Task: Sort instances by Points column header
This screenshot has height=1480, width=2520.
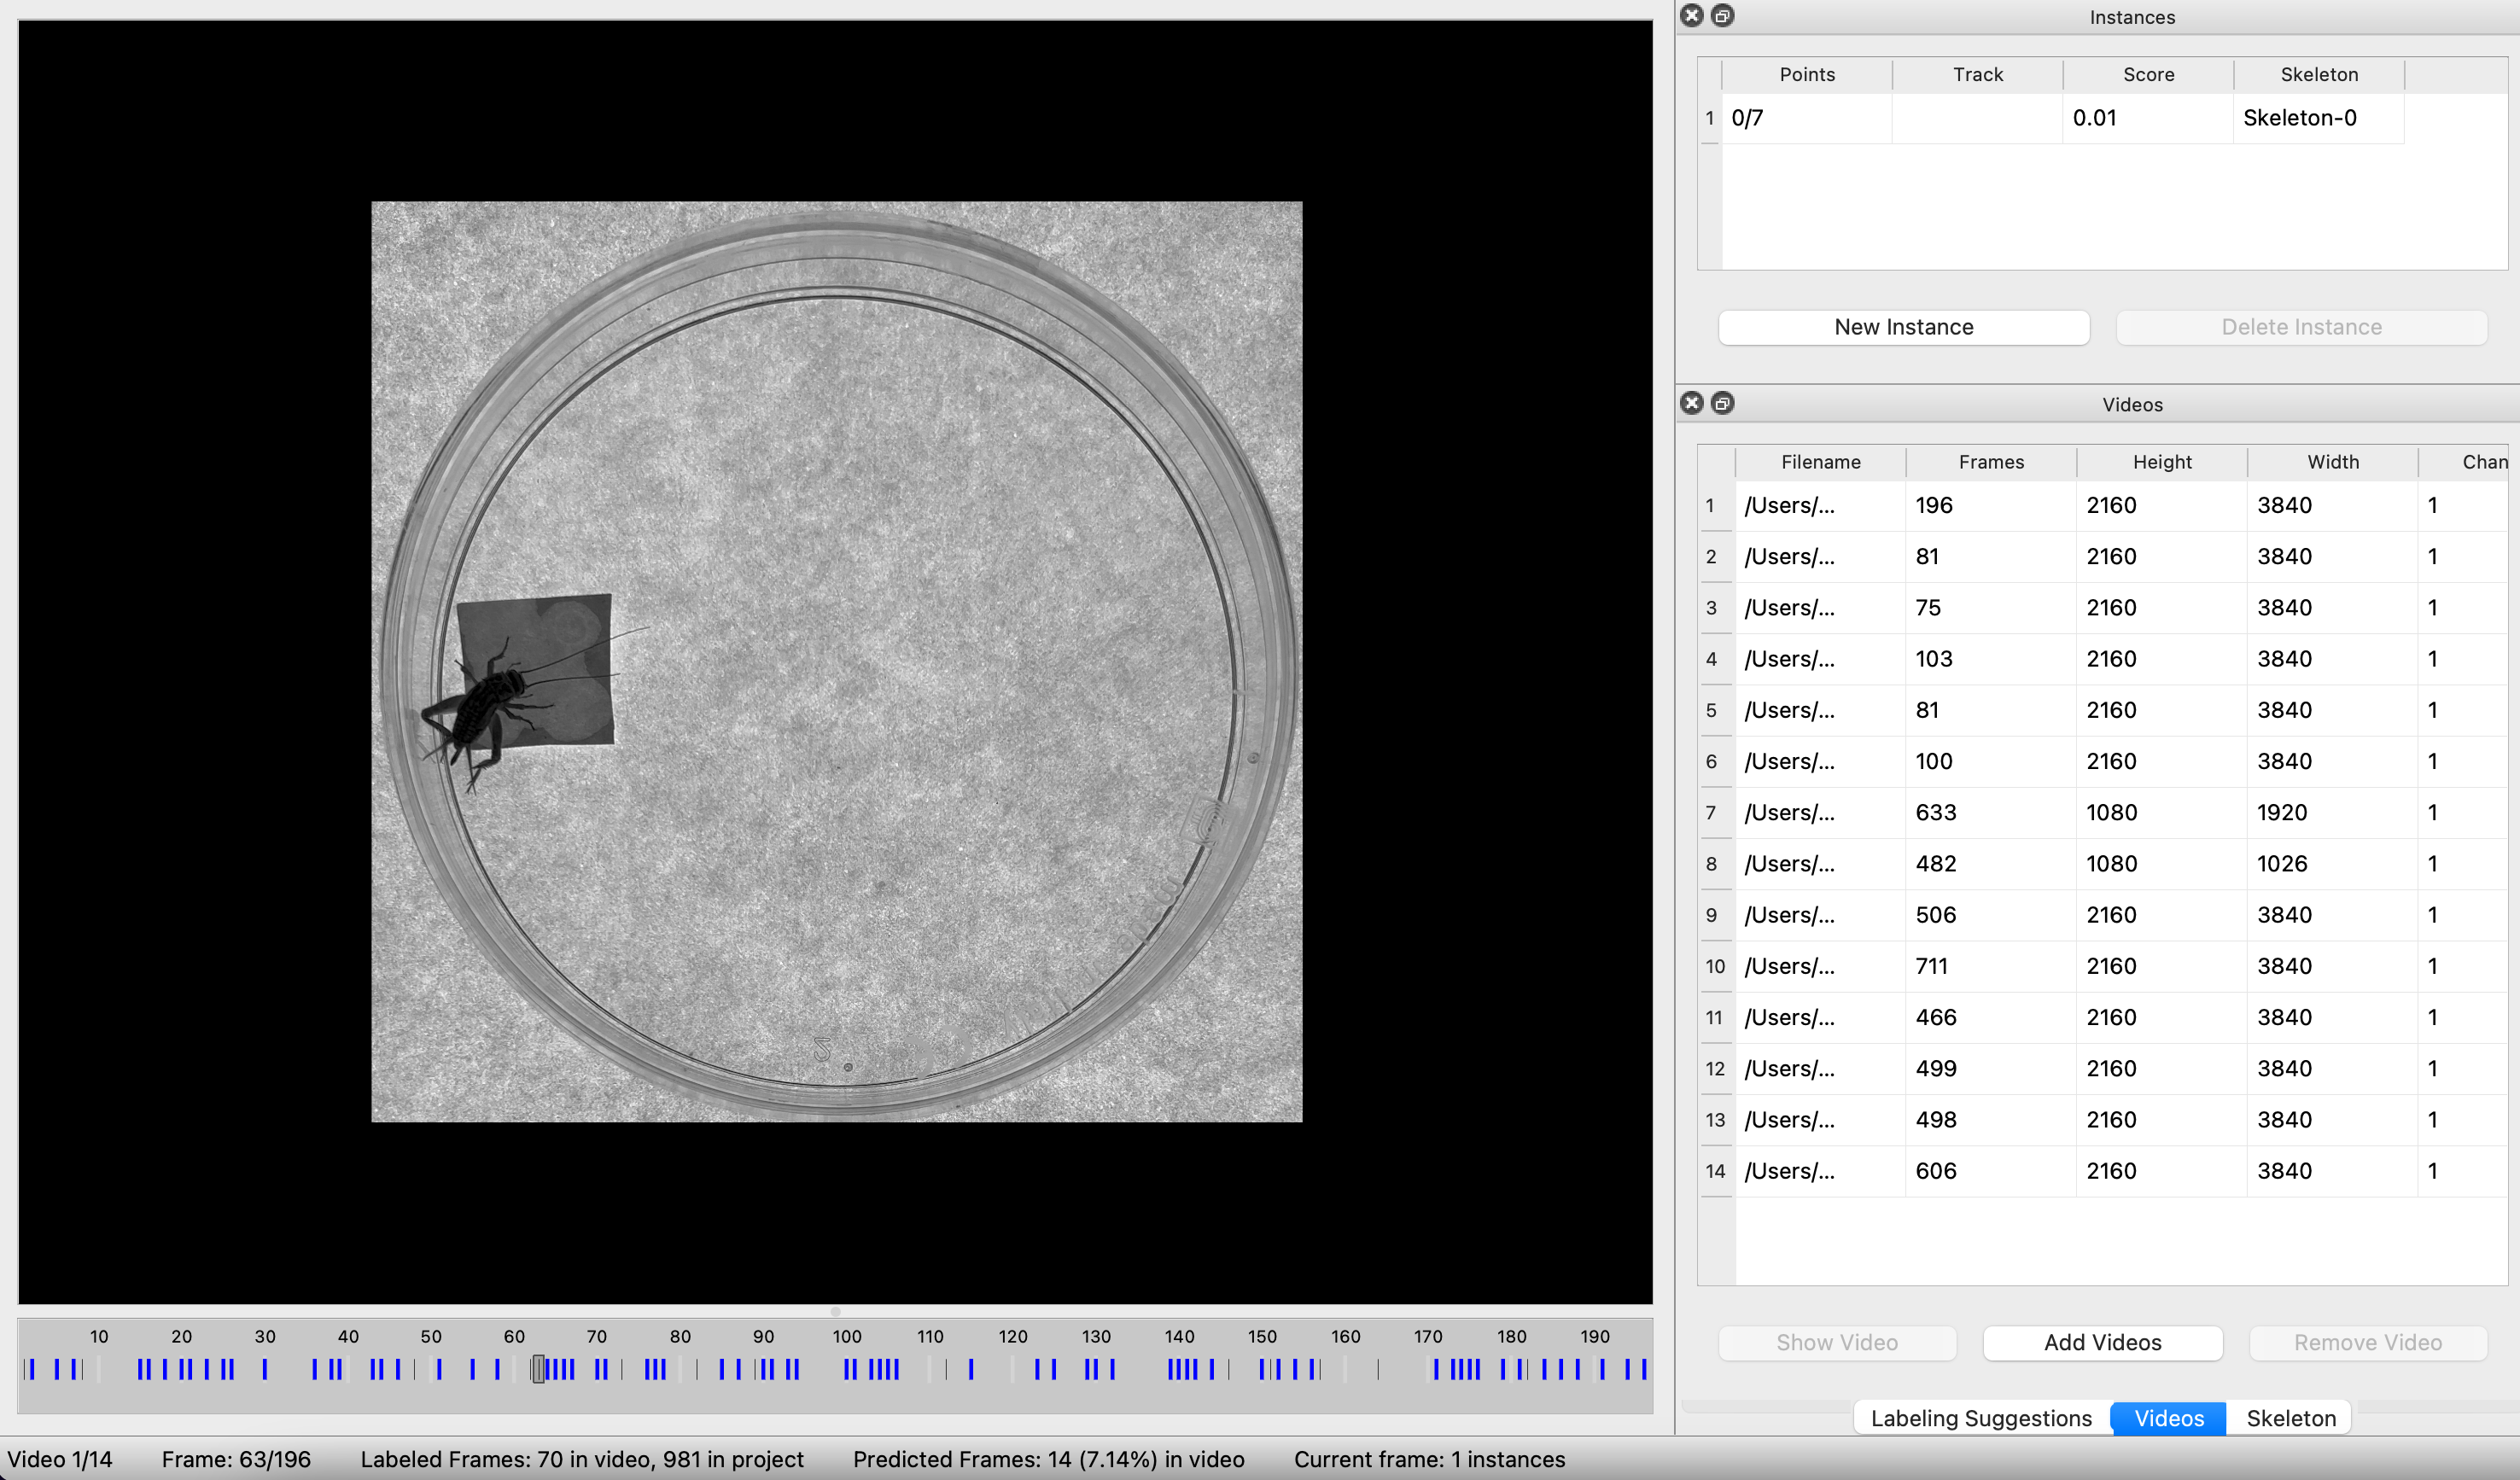Action: tap(1807, 75)
